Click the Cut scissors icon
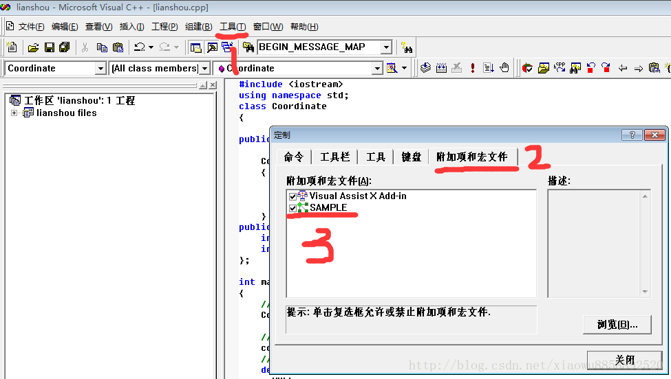The image size is (671, 379). (85, 47)
